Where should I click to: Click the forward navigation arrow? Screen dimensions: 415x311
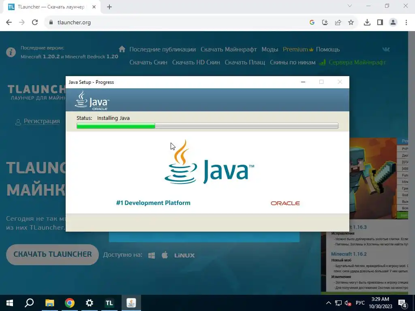[22, 23]
